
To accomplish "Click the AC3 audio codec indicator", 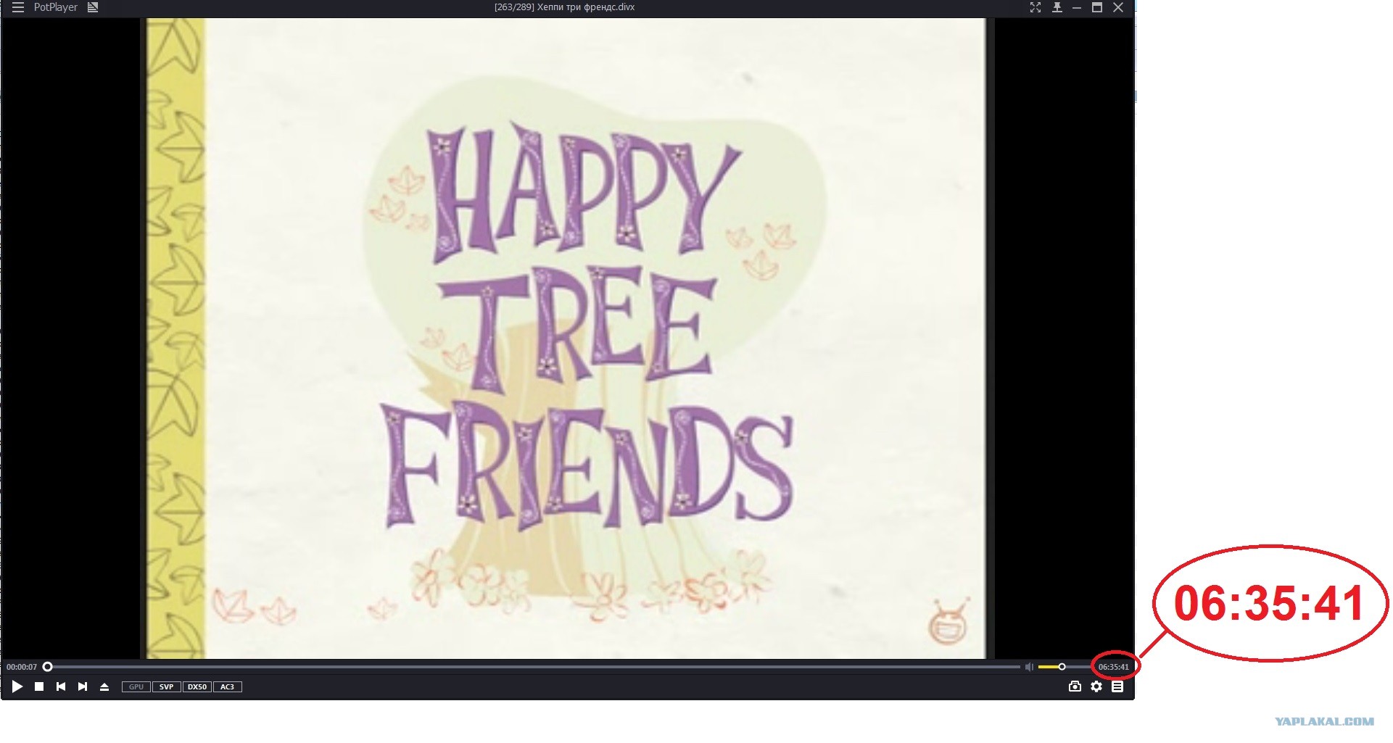I will point(228,686).
